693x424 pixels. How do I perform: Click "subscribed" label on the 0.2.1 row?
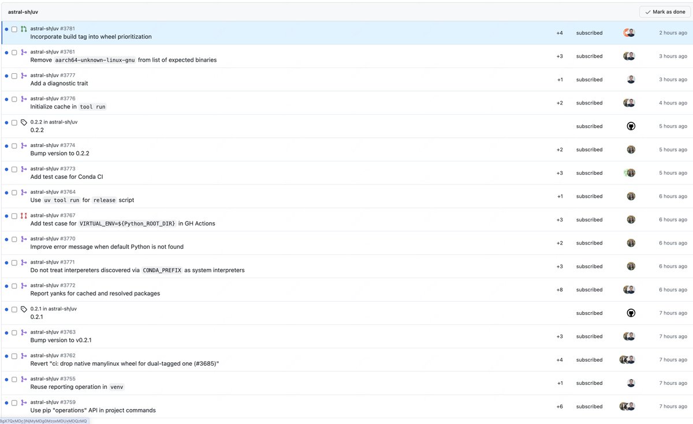coord(589,313)
